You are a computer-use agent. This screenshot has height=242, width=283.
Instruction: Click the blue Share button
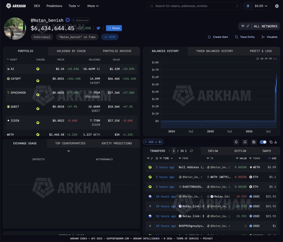pyautogui.click(x=114, y=28)
